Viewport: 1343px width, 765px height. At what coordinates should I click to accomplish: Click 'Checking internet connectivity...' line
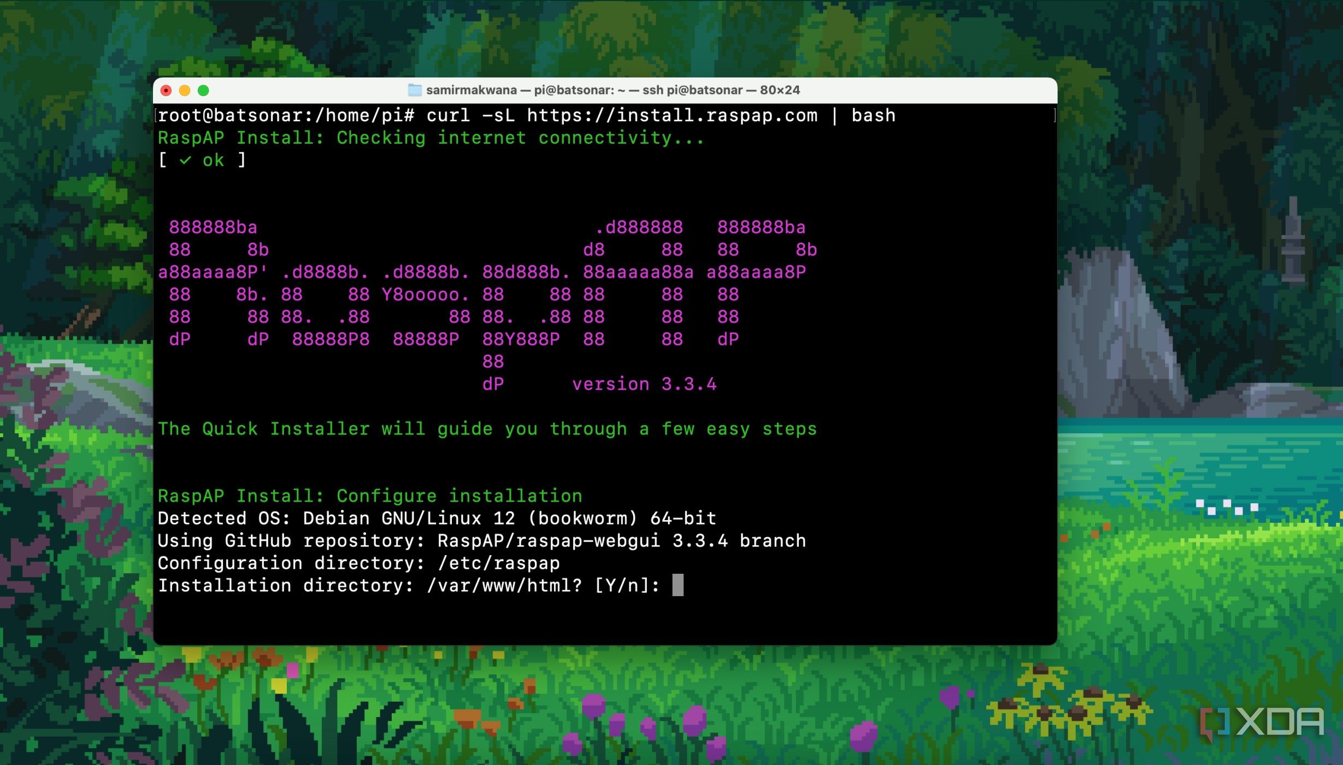431,138
